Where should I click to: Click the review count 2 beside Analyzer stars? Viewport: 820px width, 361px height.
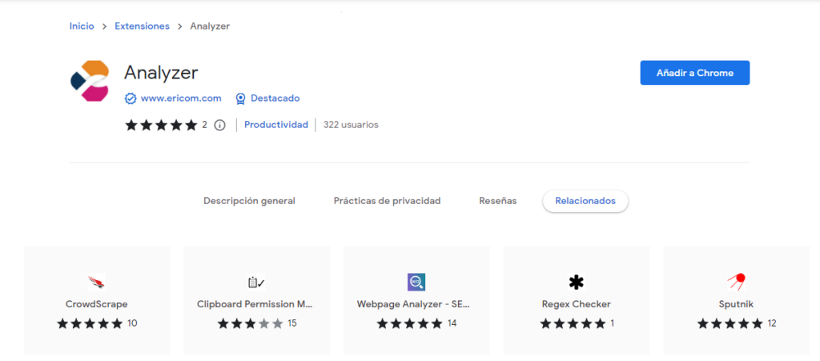[204, 126]
